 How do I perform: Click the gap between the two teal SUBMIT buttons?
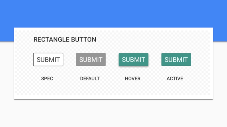(155, 60)
